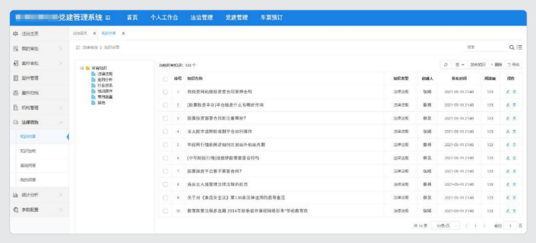Switch to the 法治首页 tab
Viewport: 536px width, 243px height.
(80, 33)
